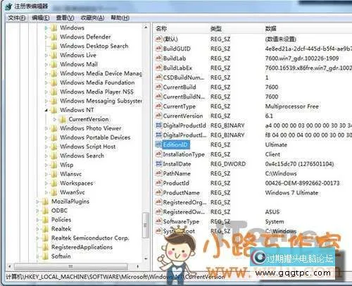Image resolution: width=352 pixels, height=286 pixels.
Task: Select the Workspaces tree item
Action: (77, 183)
